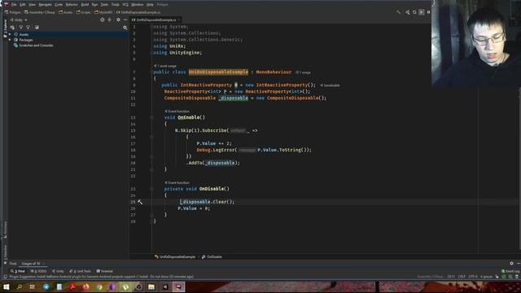
Task: Hide the Explorer panel with minimize icon
Action: point(125,20)
